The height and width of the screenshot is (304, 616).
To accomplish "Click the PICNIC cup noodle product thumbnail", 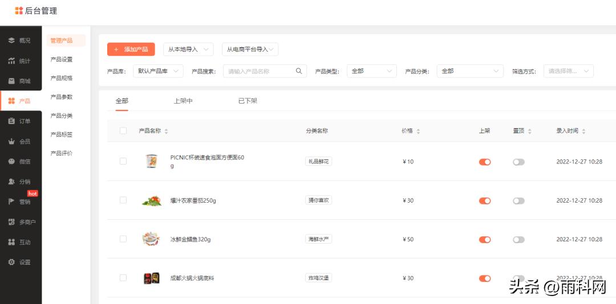I will coord(152,161).
